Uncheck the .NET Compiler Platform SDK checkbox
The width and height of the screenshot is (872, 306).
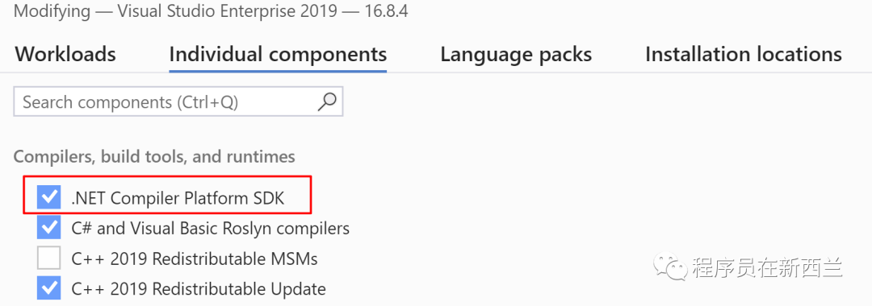click(x=49, y=196)
